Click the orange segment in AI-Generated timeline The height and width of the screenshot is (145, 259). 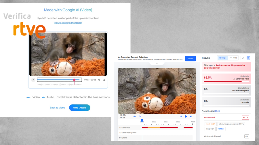tap(154, 128)
